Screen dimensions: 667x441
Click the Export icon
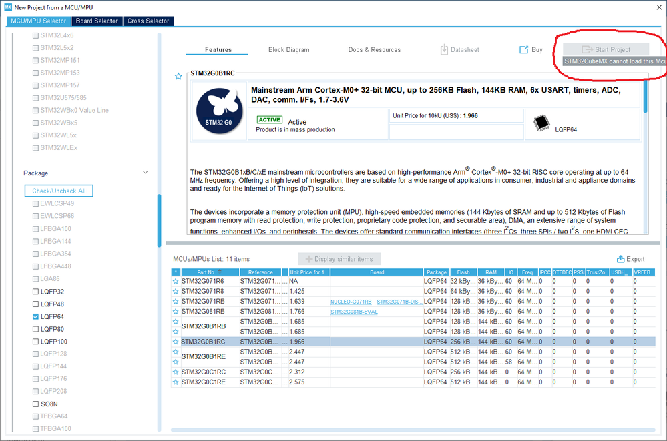pyautogui.click(x=621, y=259)
